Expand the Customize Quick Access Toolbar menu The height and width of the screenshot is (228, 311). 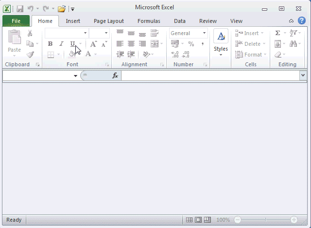pyautogui.click(x=72, y=9)
